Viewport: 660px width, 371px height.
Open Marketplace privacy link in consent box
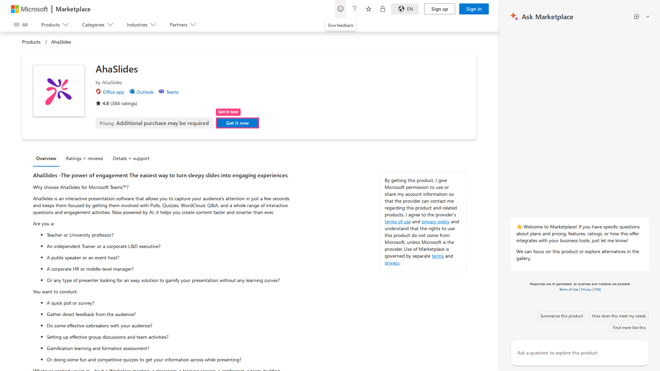[392, 263]
